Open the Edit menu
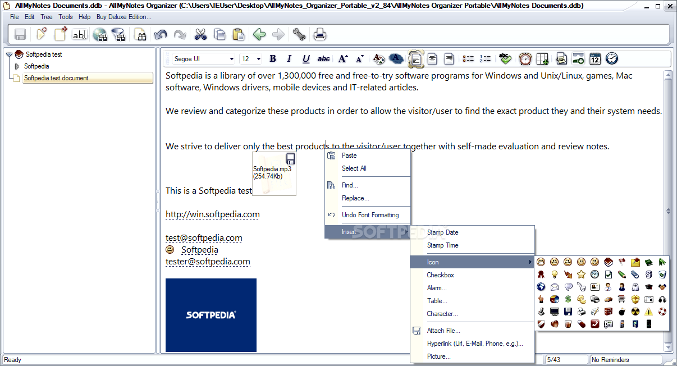The image size is (677, 366). tap(30, 17)
